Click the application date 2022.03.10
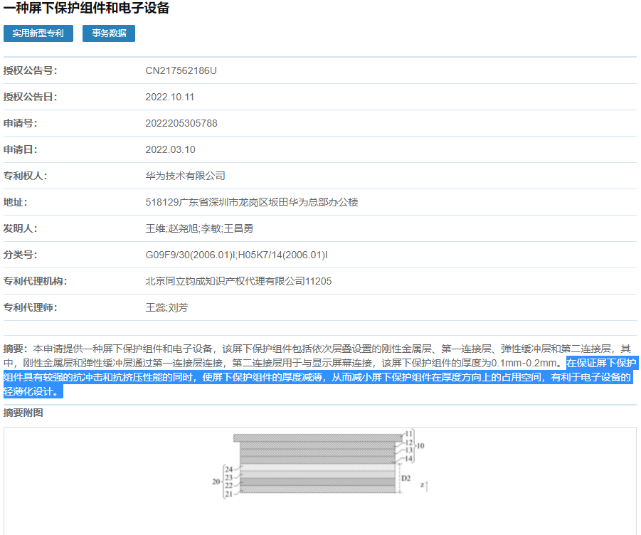The height and width of the screenshot is (535, 641). [170, 149]
